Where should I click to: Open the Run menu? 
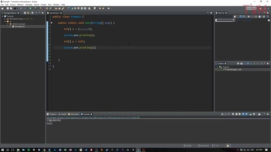tap(50, 5)
